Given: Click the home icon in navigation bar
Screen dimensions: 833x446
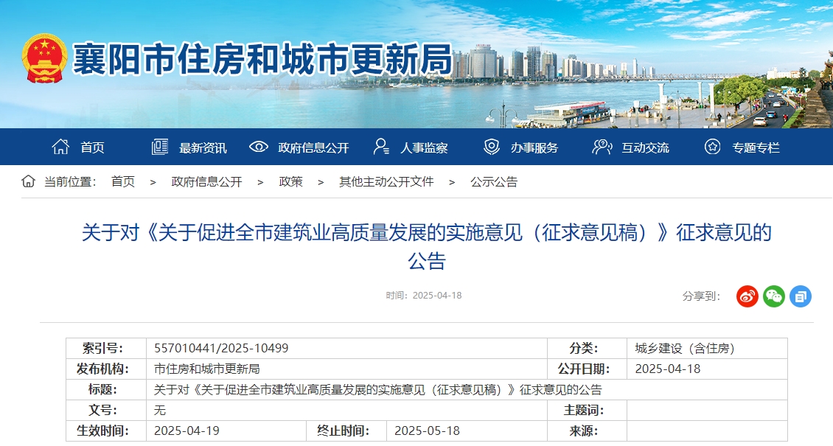Looking at the screenshot, I should (60, 147).
